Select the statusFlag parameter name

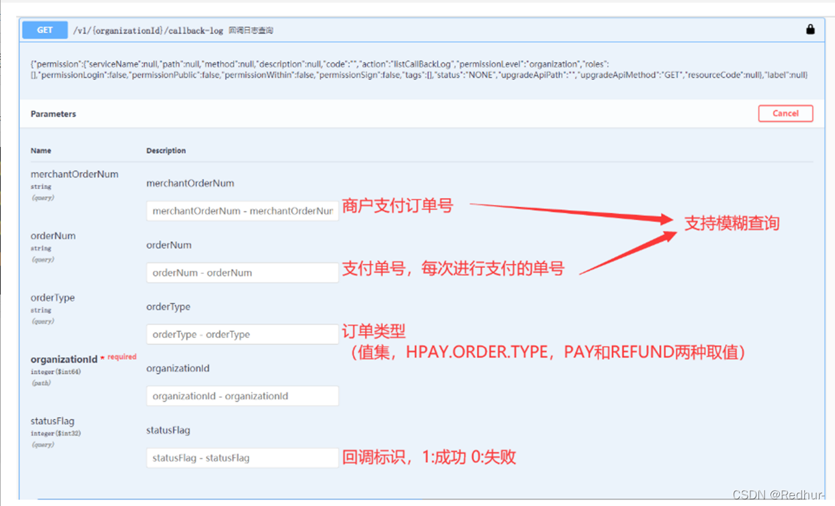(x=53, y=421)
